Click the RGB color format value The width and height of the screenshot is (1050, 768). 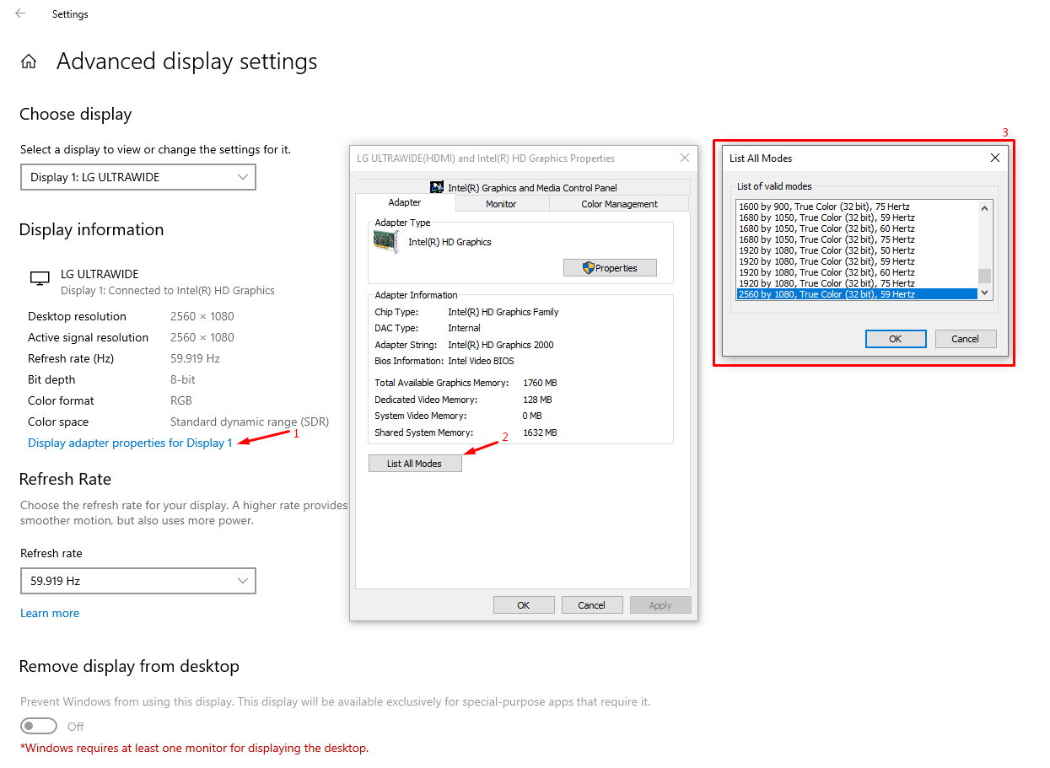pos(181,400)
